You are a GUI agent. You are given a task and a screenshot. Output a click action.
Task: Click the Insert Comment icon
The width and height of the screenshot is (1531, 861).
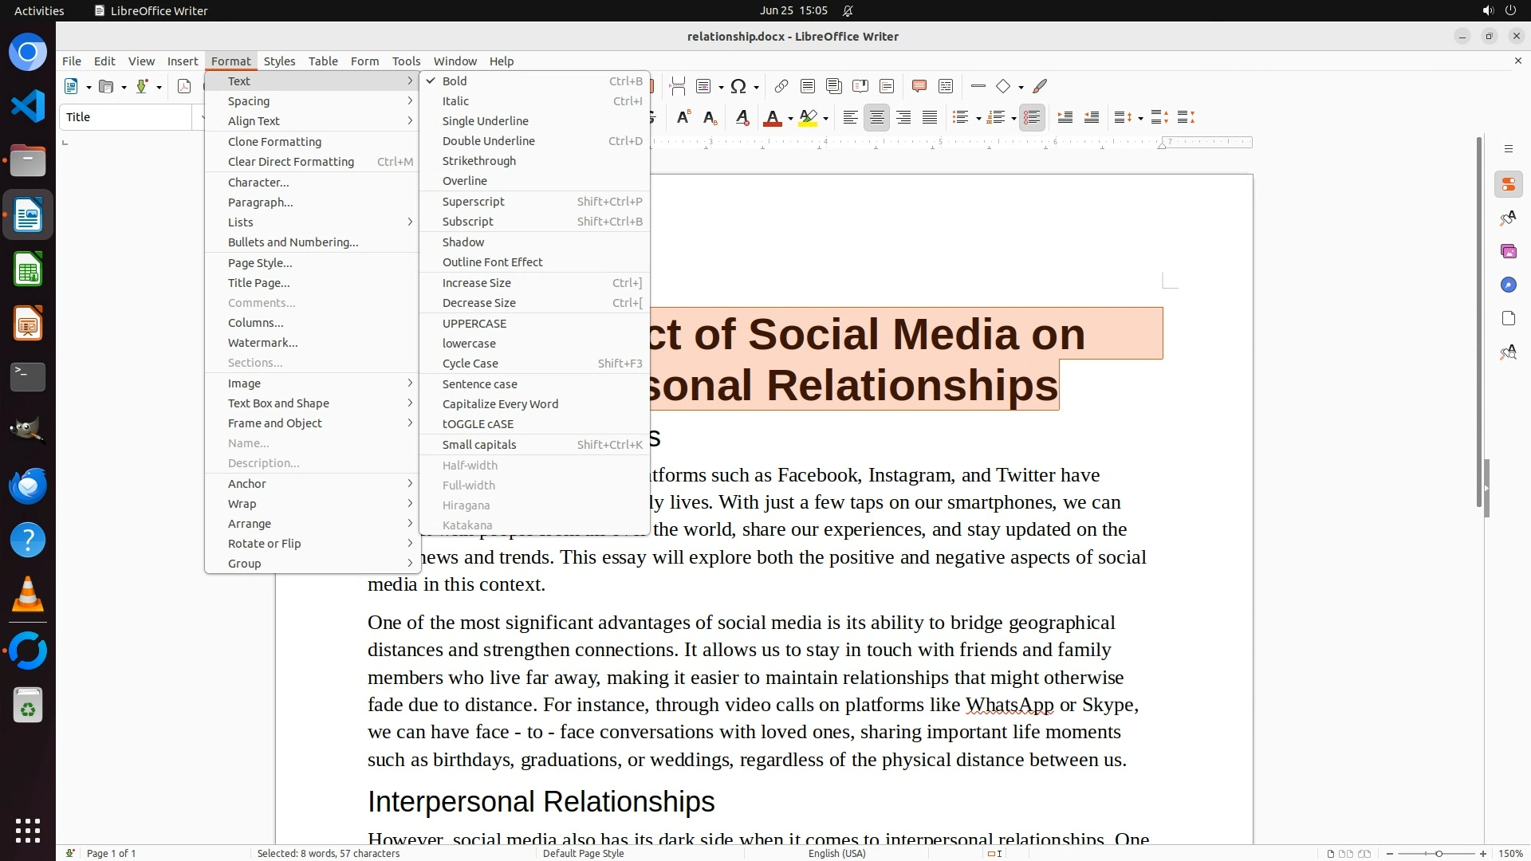pos(919,86)
